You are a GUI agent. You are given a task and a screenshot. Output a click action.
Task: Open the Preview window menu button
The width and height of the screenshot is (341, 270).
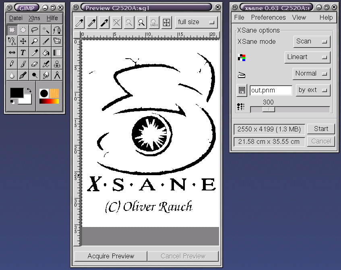(x=75, y=7)
